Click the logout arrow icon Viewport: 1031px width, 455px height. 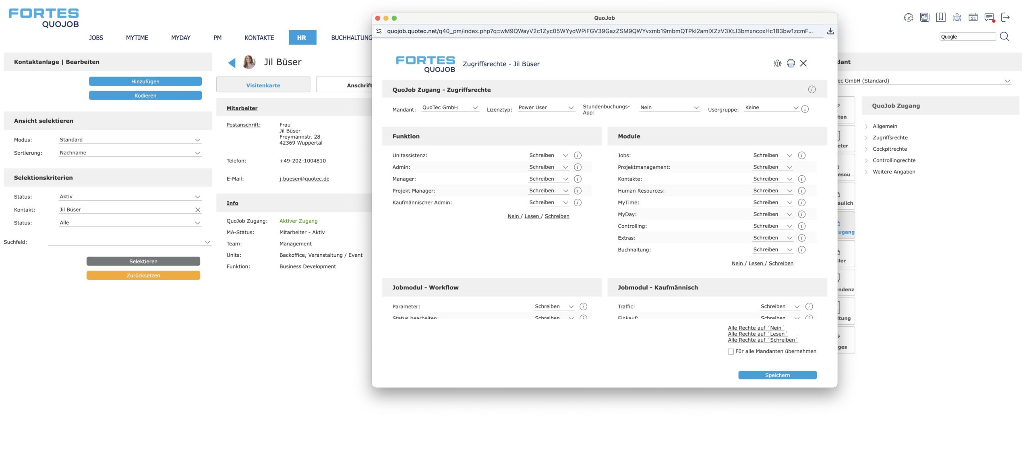[1005, 17]
